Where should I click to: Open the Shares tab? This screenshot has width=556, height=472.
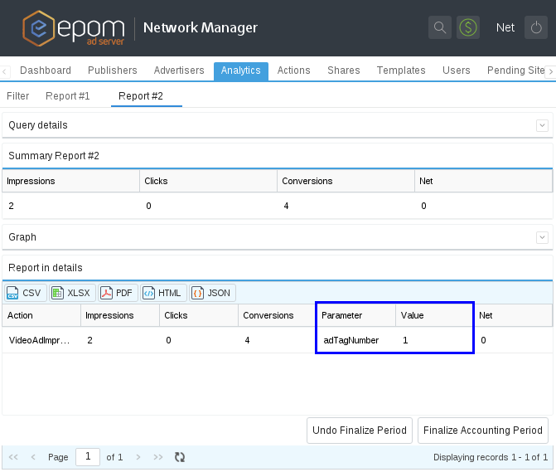click(344, 71)
